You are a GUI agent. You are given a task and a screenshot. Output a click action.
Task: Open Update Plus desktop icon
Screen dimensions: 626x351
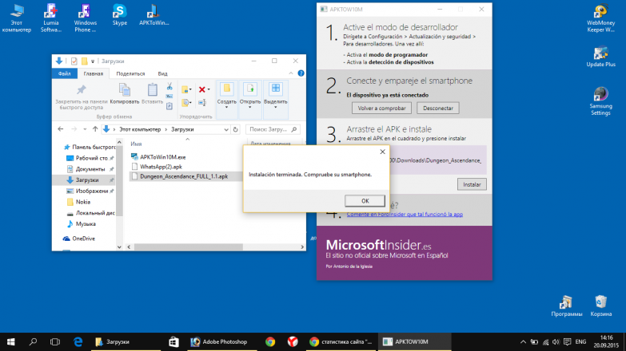coord(600,57)
